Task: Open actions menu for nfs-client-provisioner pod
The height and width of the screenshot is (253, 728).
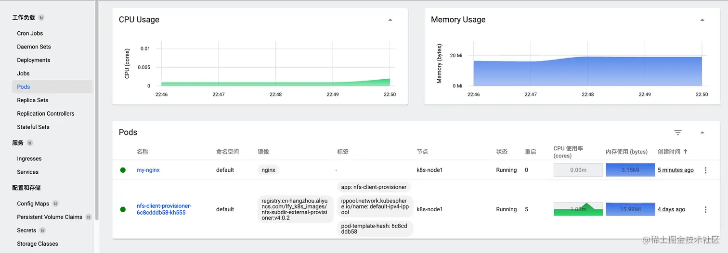Action: click(x=705, y=210)
